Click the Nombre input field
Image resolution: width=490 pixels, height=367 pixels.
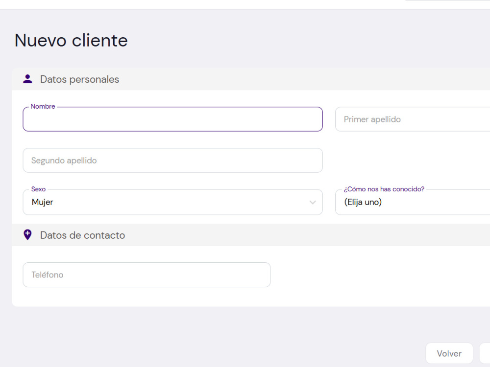tap(172, 119)
